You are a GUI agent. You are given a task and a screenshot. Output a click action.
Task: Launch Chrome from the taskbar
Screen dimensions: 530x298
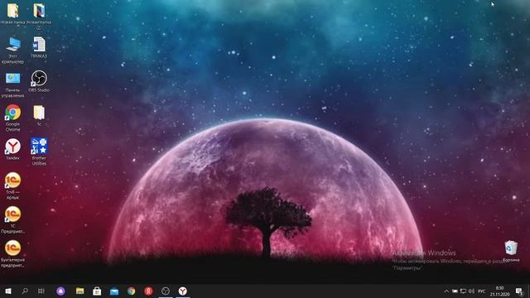tap(132, 291)
